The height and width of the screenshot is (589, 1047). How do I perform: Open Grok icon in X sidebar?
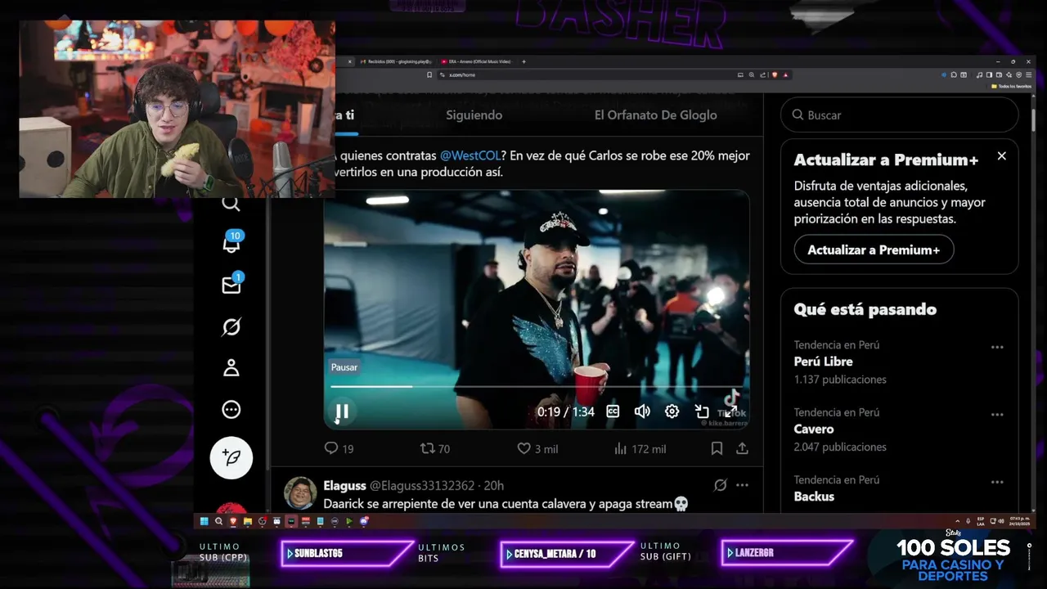(x=231, y=327)
